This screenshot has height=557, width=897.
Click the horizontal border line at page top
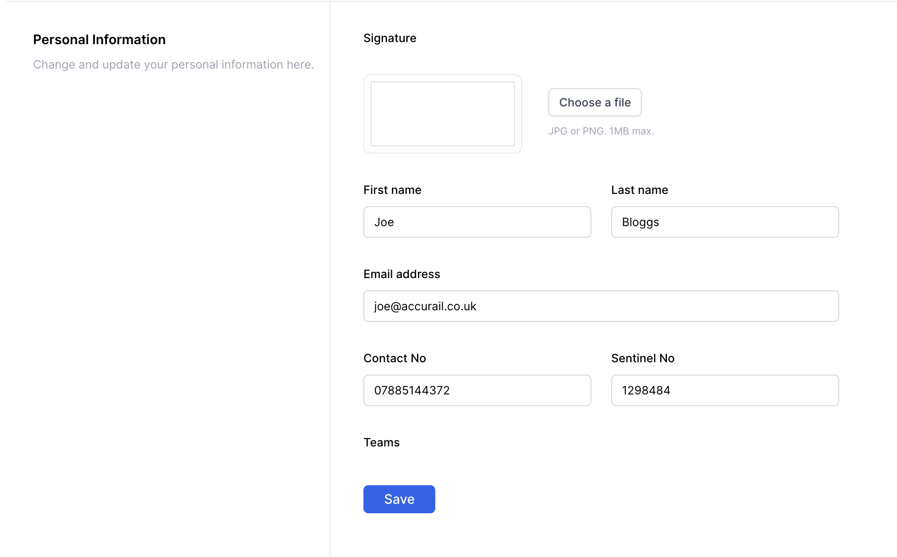tap(448, 1)
